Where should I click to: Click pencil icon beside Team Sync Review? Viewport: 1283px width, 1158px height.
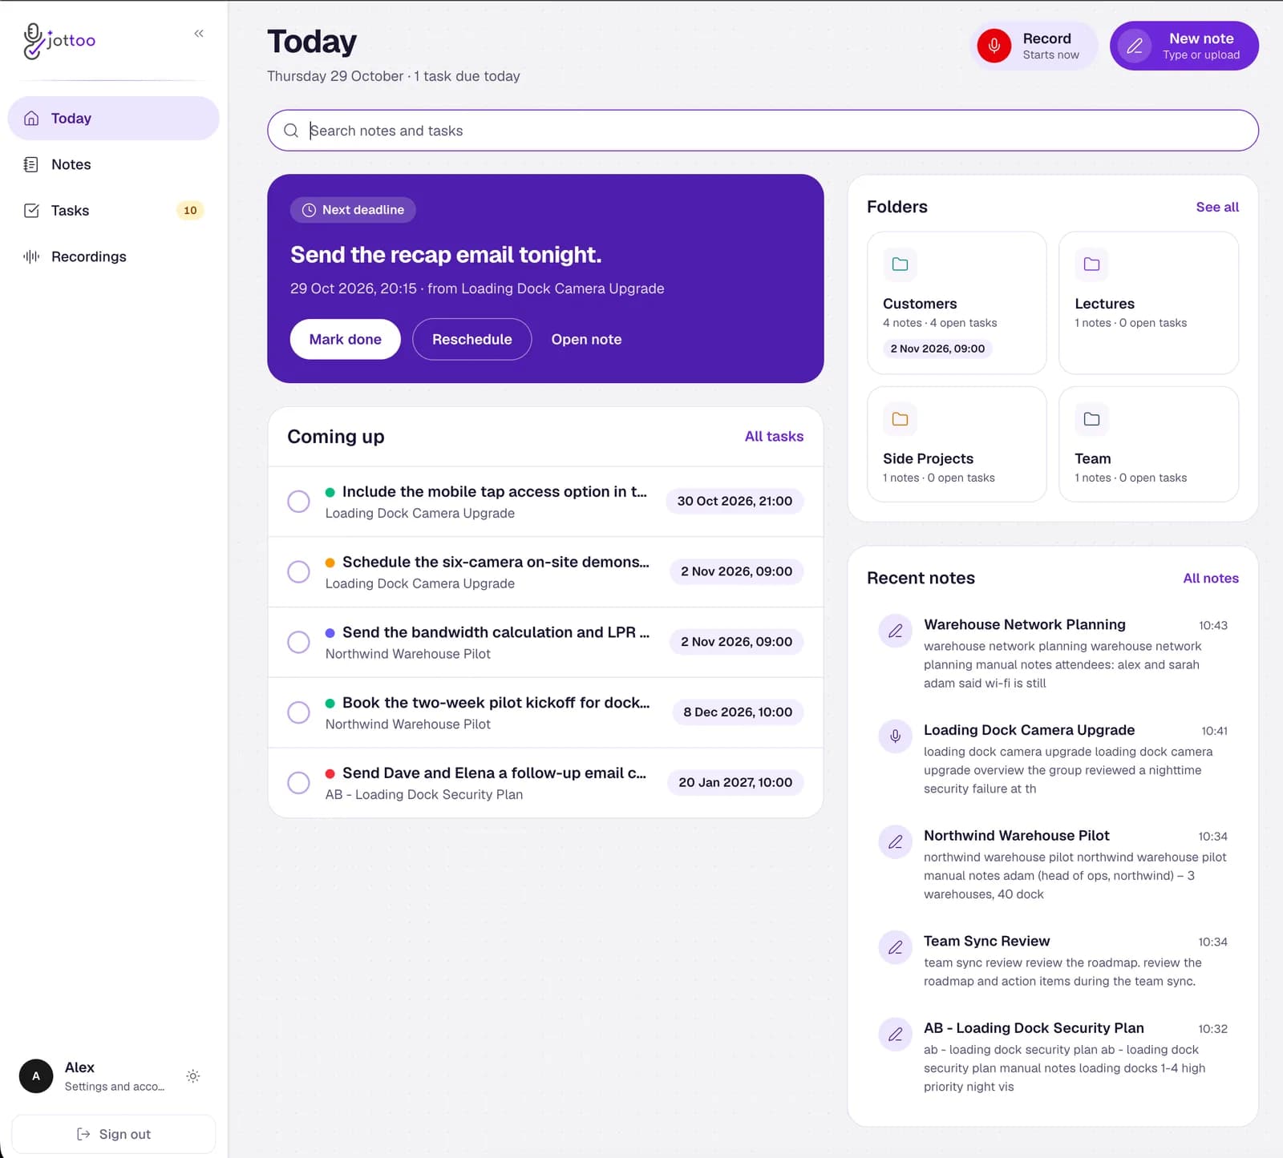(896, 947)
